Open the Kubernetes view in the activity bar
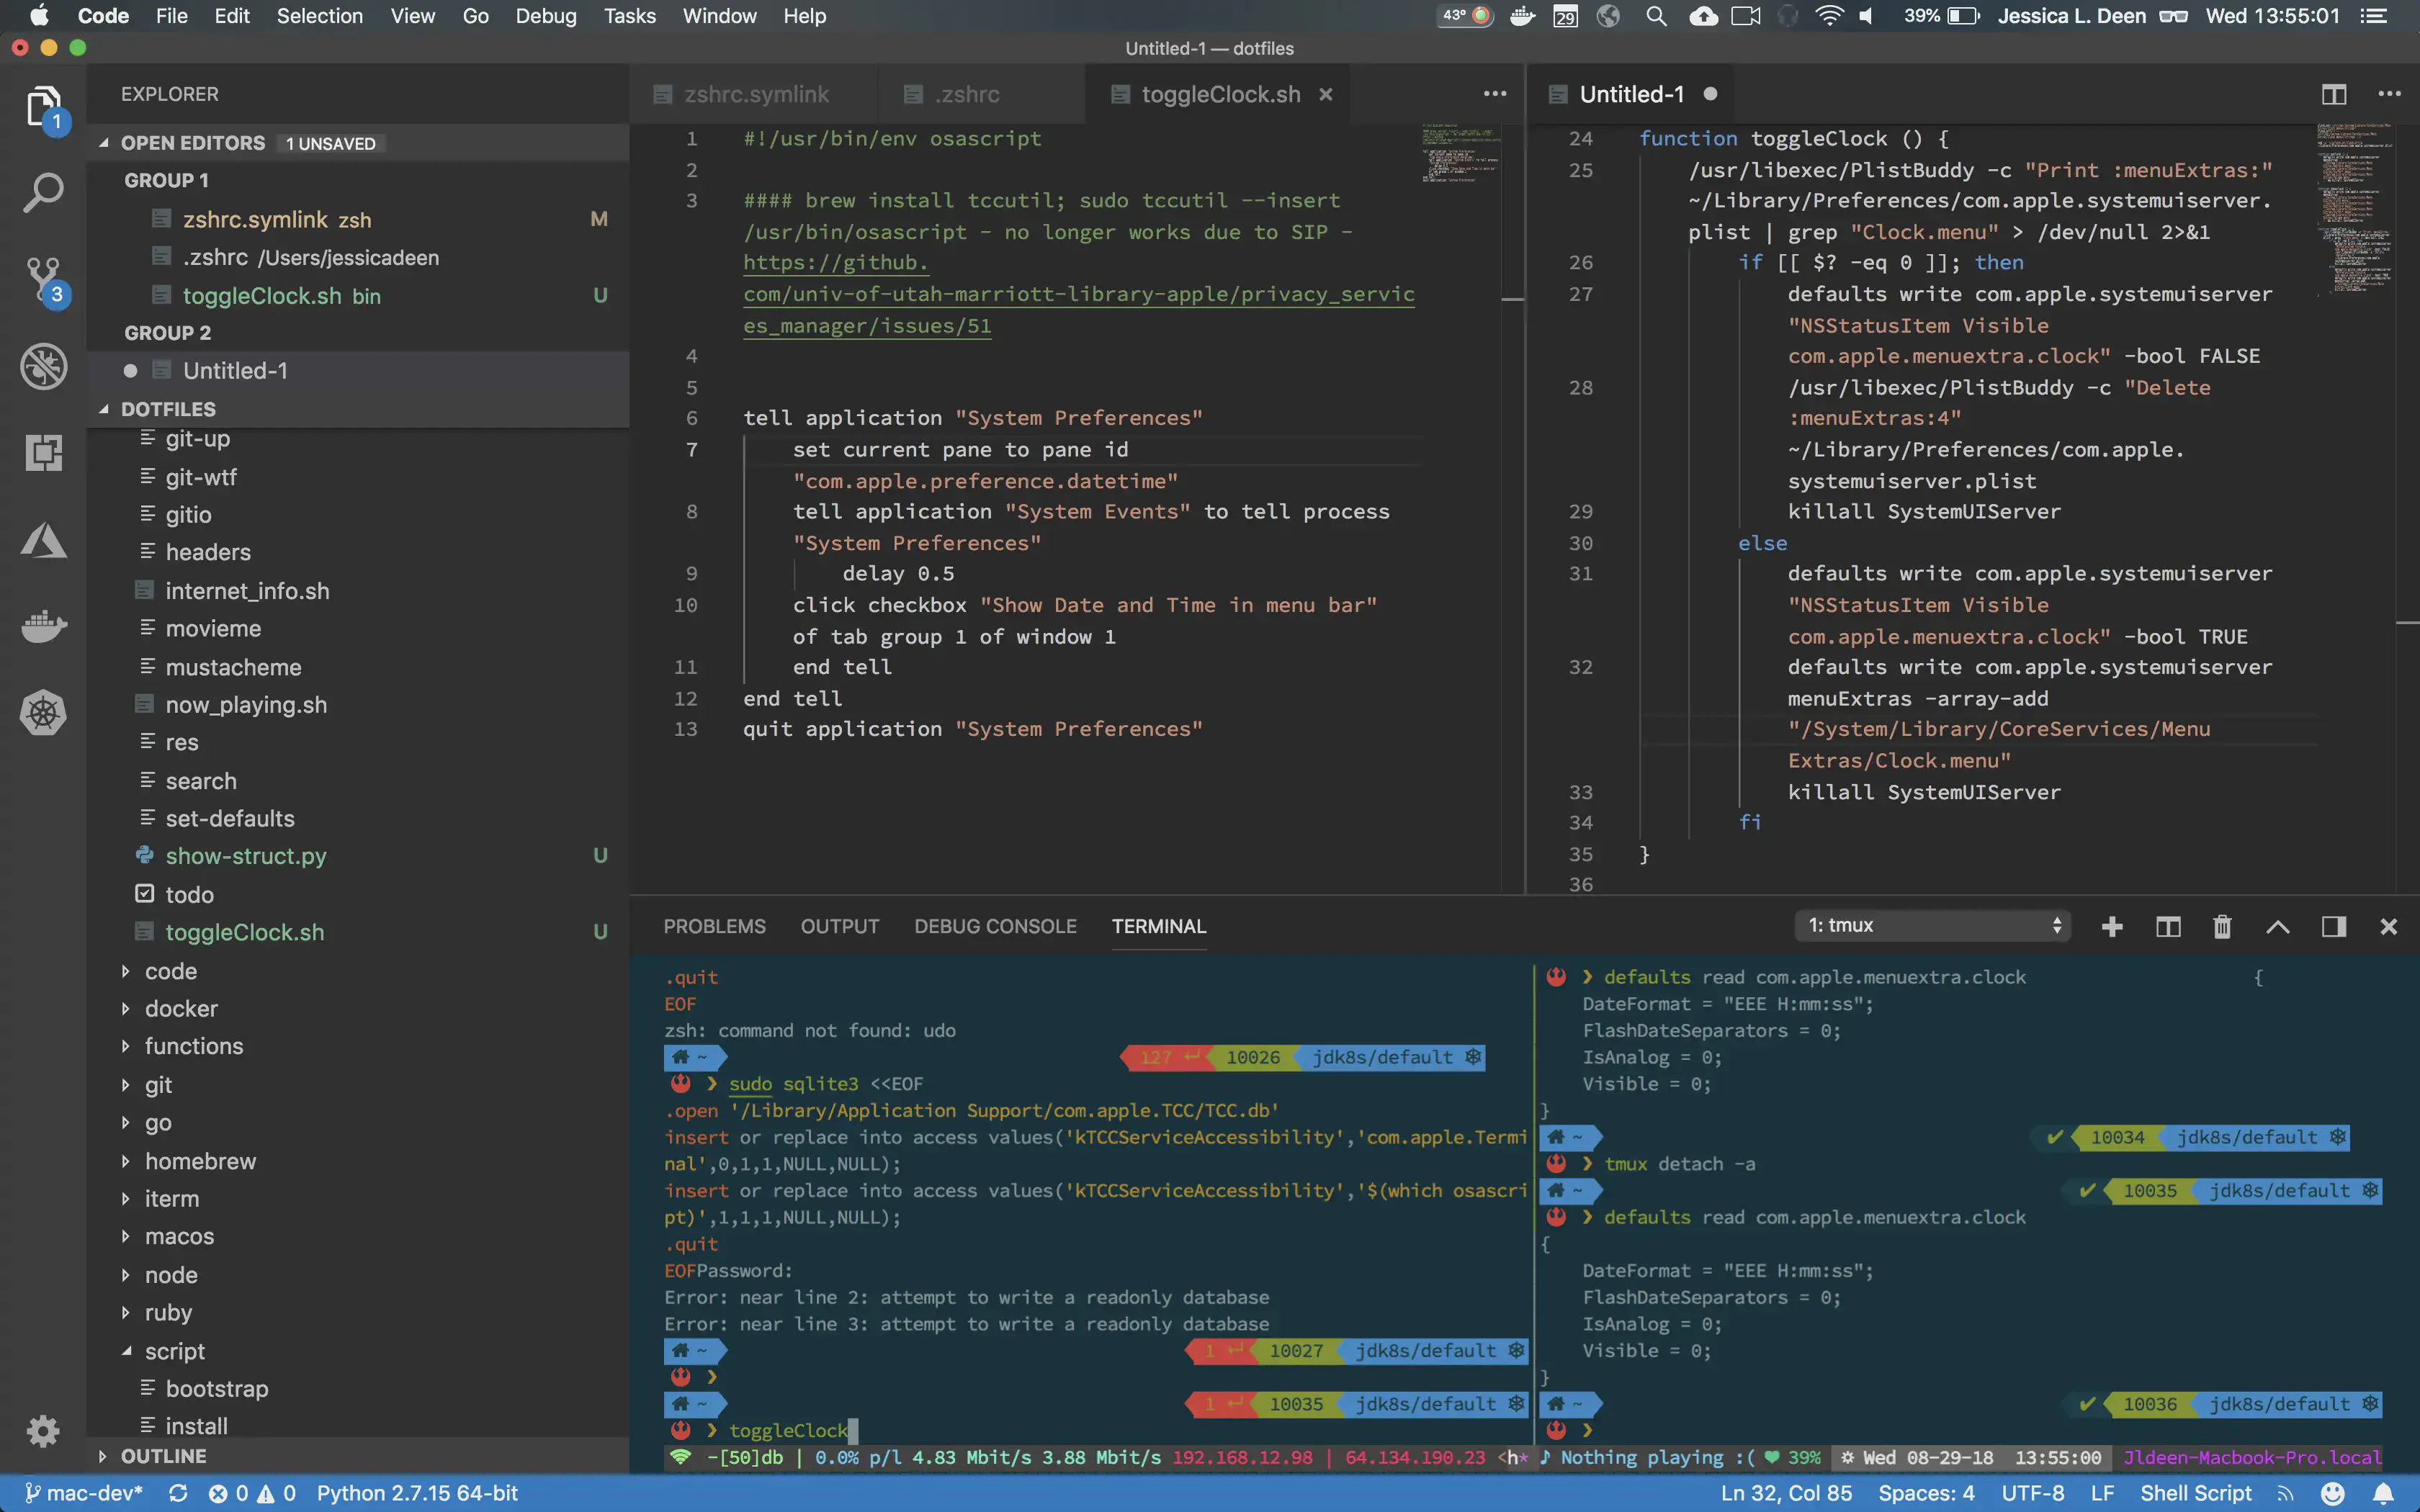2420x1512 pixels. (x=44, y=713)
